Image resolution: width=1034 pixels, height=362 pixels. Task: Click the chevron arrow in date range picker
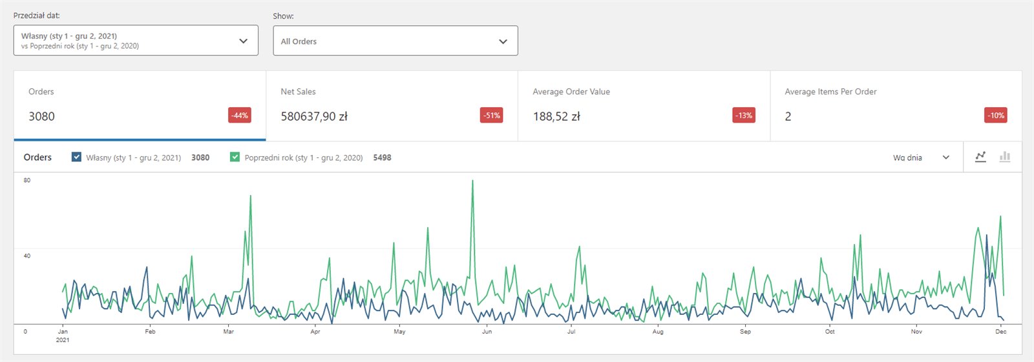pyautogui.click(x=244, y=41)
